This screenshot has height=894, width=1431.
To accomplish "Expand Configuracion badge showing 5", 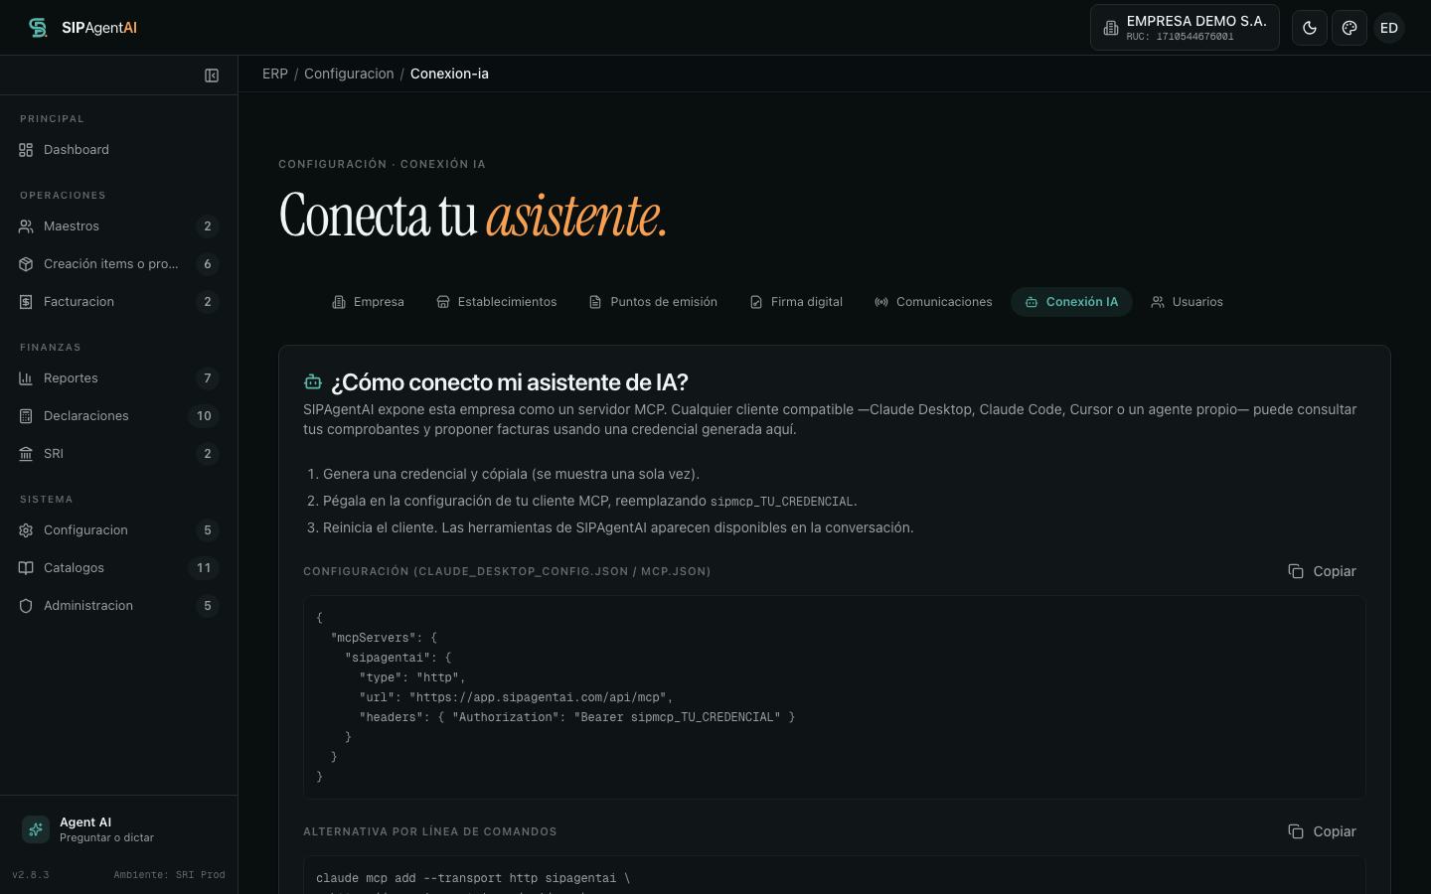I will click(208, 530).
